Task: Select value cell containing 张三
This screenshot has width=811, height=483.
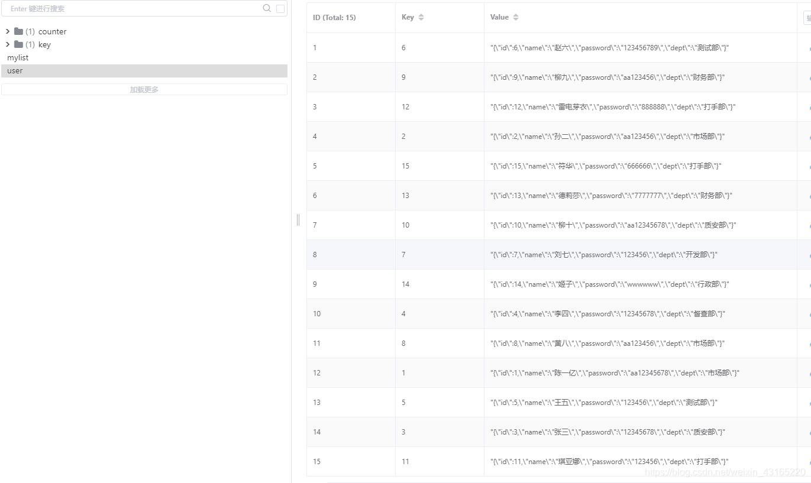Action: coord(641,432)
